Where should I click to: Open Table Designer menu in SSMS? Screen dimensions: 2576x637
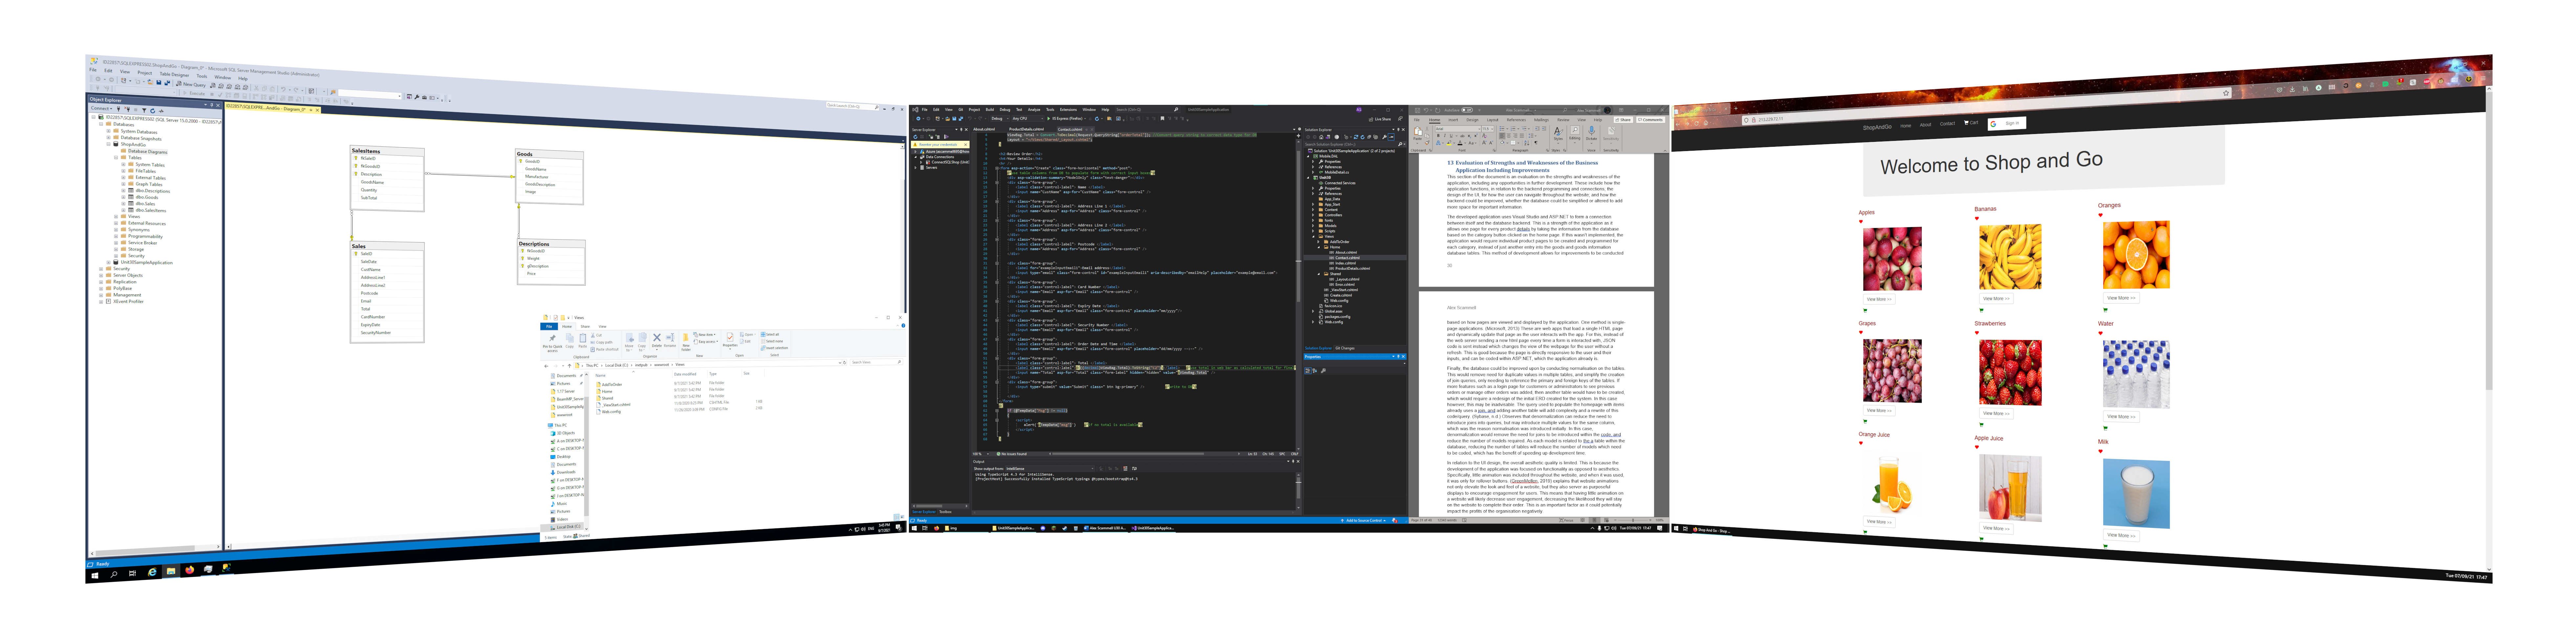click(175, 75)
